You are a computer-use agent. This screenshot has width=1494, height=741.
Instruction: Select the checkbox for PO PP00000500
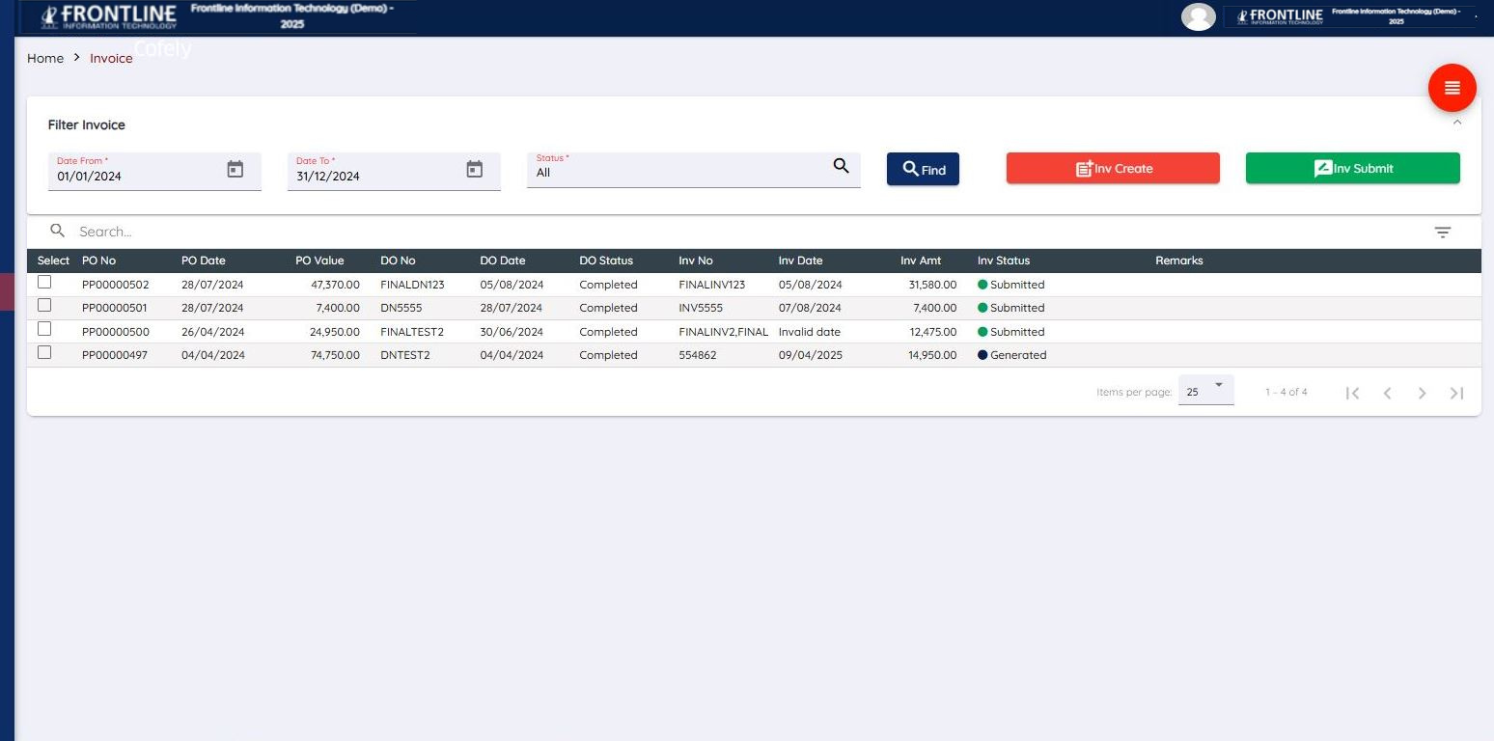[43, 329]
